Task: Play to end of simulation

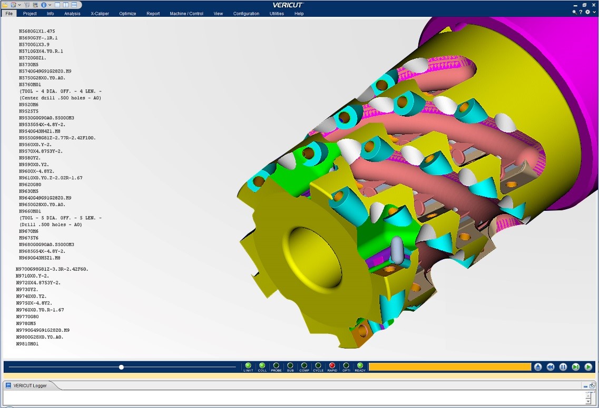Action: [x=588, y=367]
